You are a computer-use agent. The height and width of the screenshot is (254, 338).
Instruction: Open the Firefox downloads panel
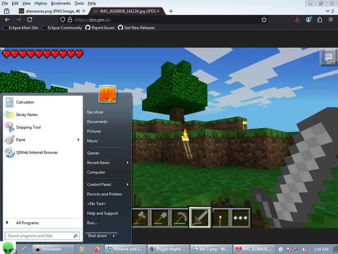[297, 20]
